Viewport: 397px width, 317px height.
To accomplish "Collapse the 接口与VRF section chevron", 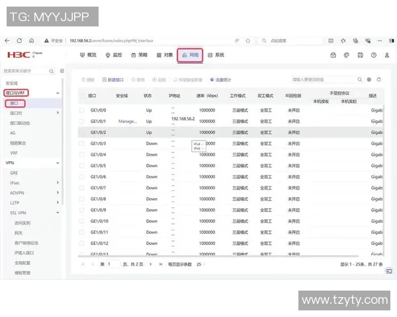I will 58,93.
